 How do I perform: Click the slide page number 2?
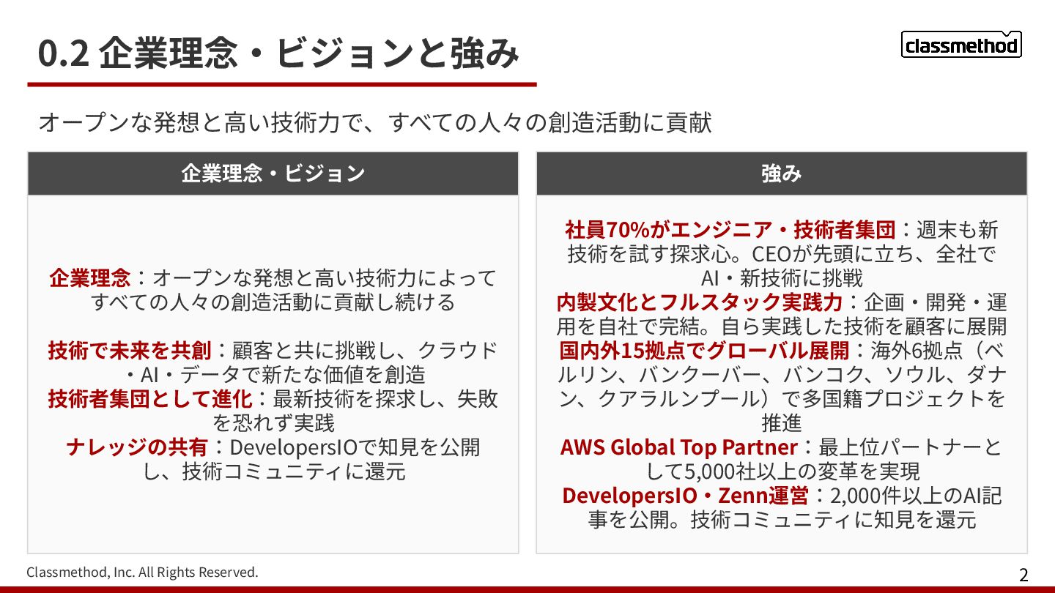(x=1023, y=575)
